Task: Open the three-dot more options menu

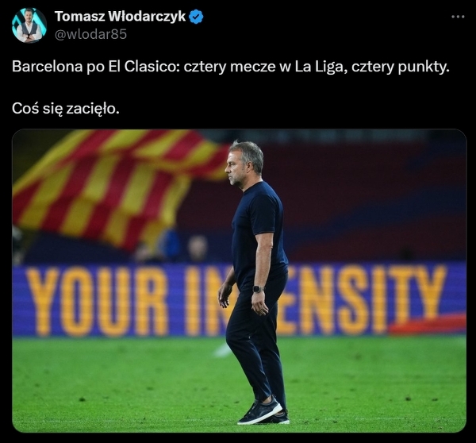Action: pyautogui.click(x=458, y=17)
